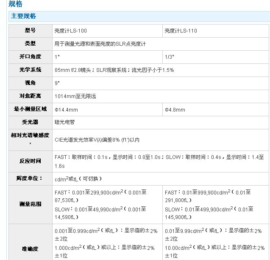Click the SLR点亮度计 type description text
Screen dimensions: 270x260
101,44
